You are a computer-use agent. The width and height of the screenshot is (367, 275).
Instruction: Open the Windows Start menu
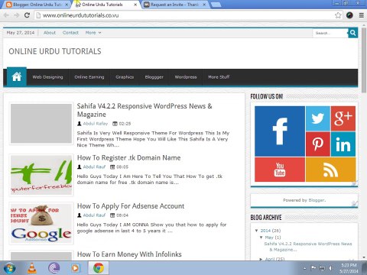pyautogui.click(x=9, y=268)
